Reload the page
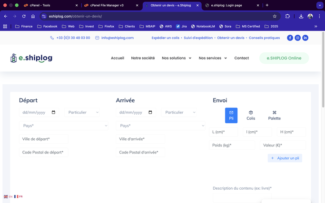Screen dimensions: 325x203 coord(24,16)
